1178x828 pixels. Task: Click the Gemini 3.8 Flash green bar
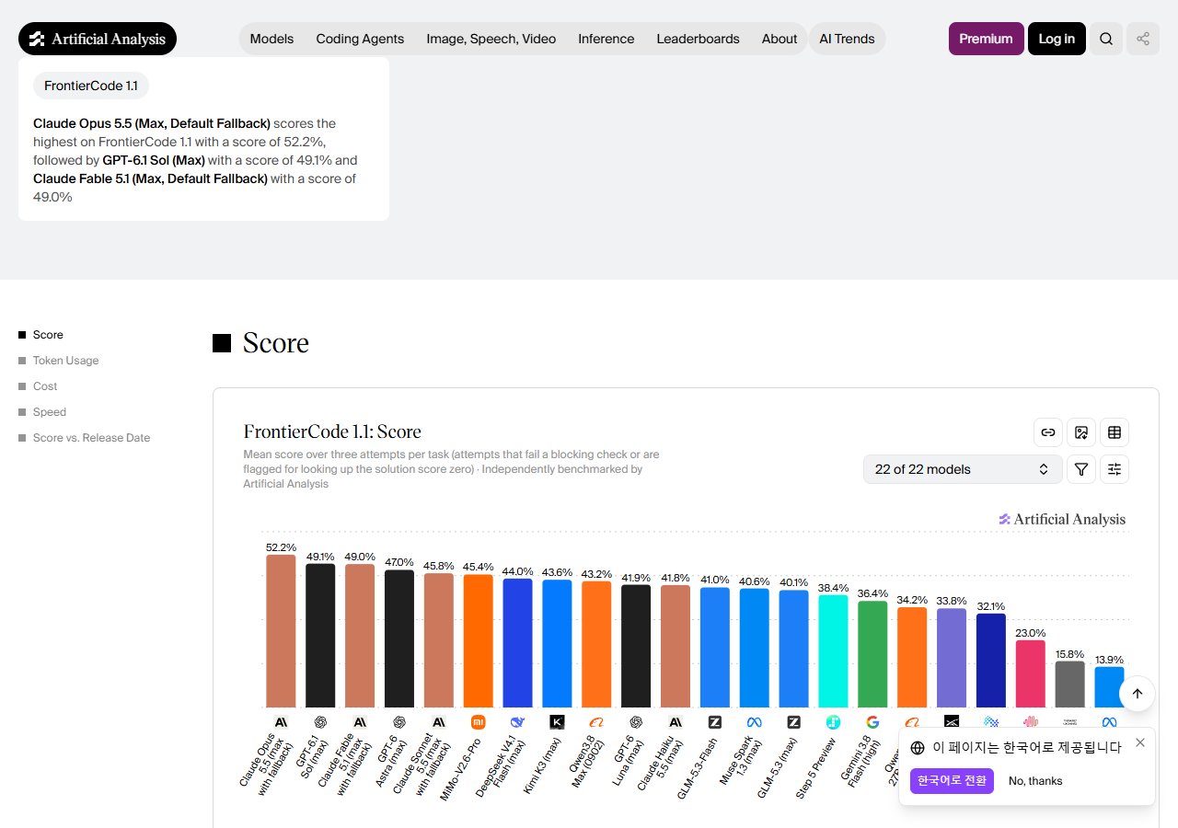click(x=872, y=653)
